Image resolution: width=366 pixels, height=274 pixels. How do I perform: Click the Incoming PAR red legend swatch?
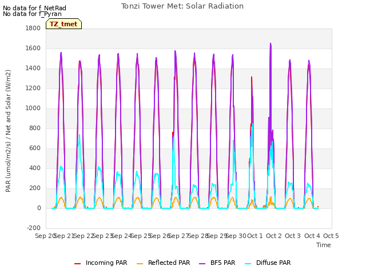[x=78, y=264]
